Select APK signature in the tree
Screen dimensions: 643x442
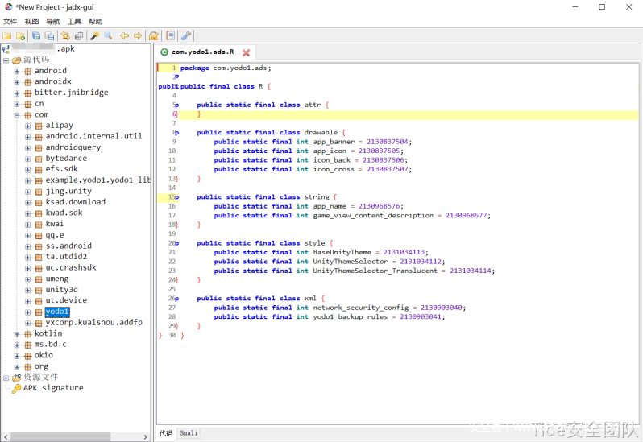(x=53, y=388)
